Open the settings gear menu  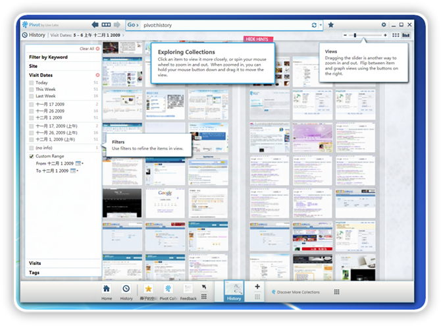(x=384, y=25)
